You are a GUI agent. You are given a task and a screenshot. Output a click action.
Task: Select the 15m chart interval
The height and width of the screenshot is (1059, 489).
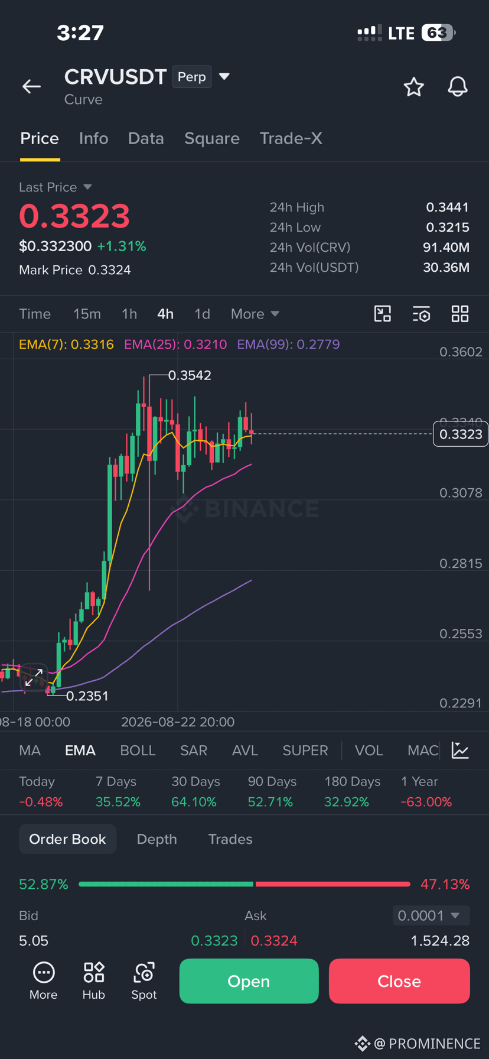tap(87, 314)
